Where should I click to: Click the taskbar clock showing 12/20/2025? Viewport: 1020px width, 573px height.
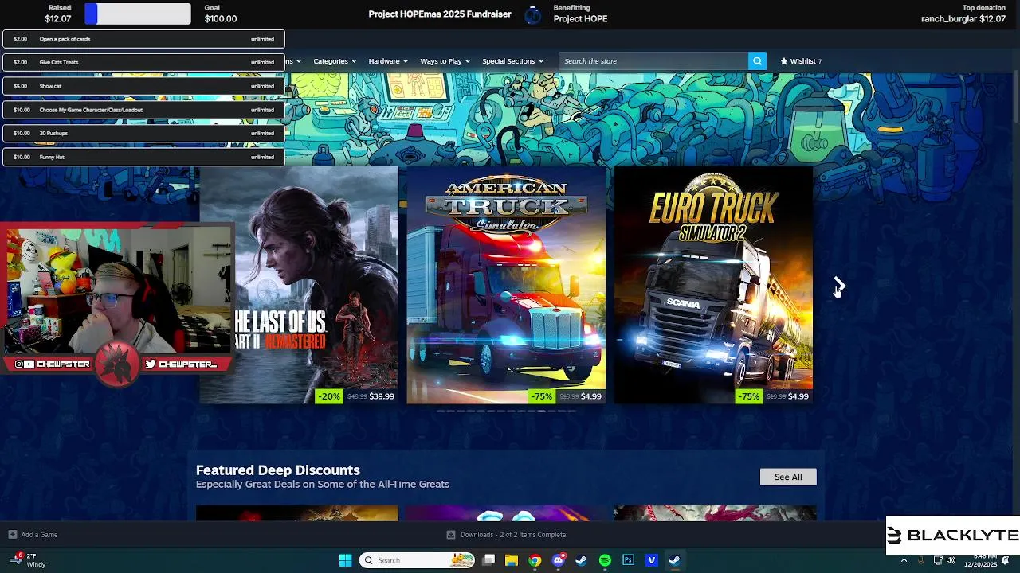click(982, 560)
